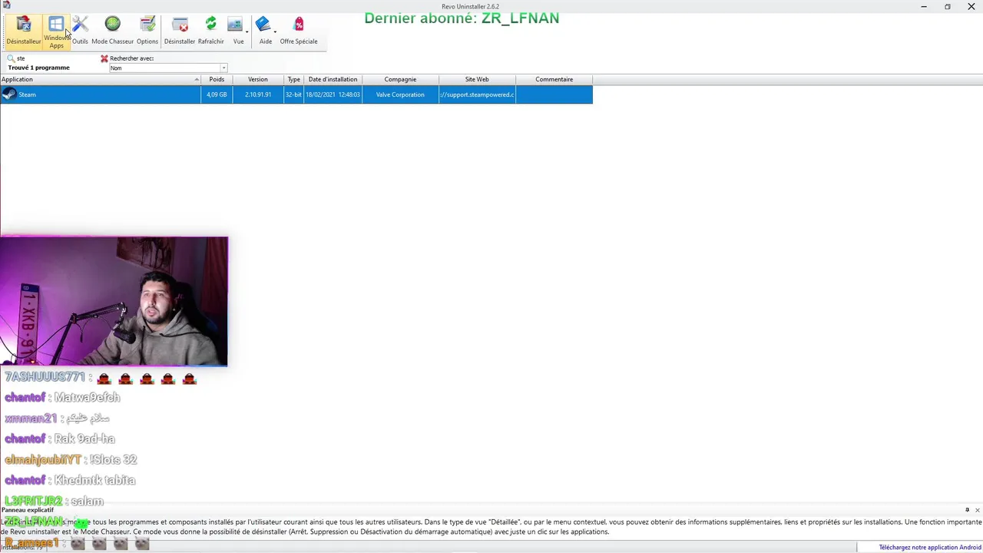
Task: Open the Offre Spéciale promotion
Action: click(x=299, y=31)
